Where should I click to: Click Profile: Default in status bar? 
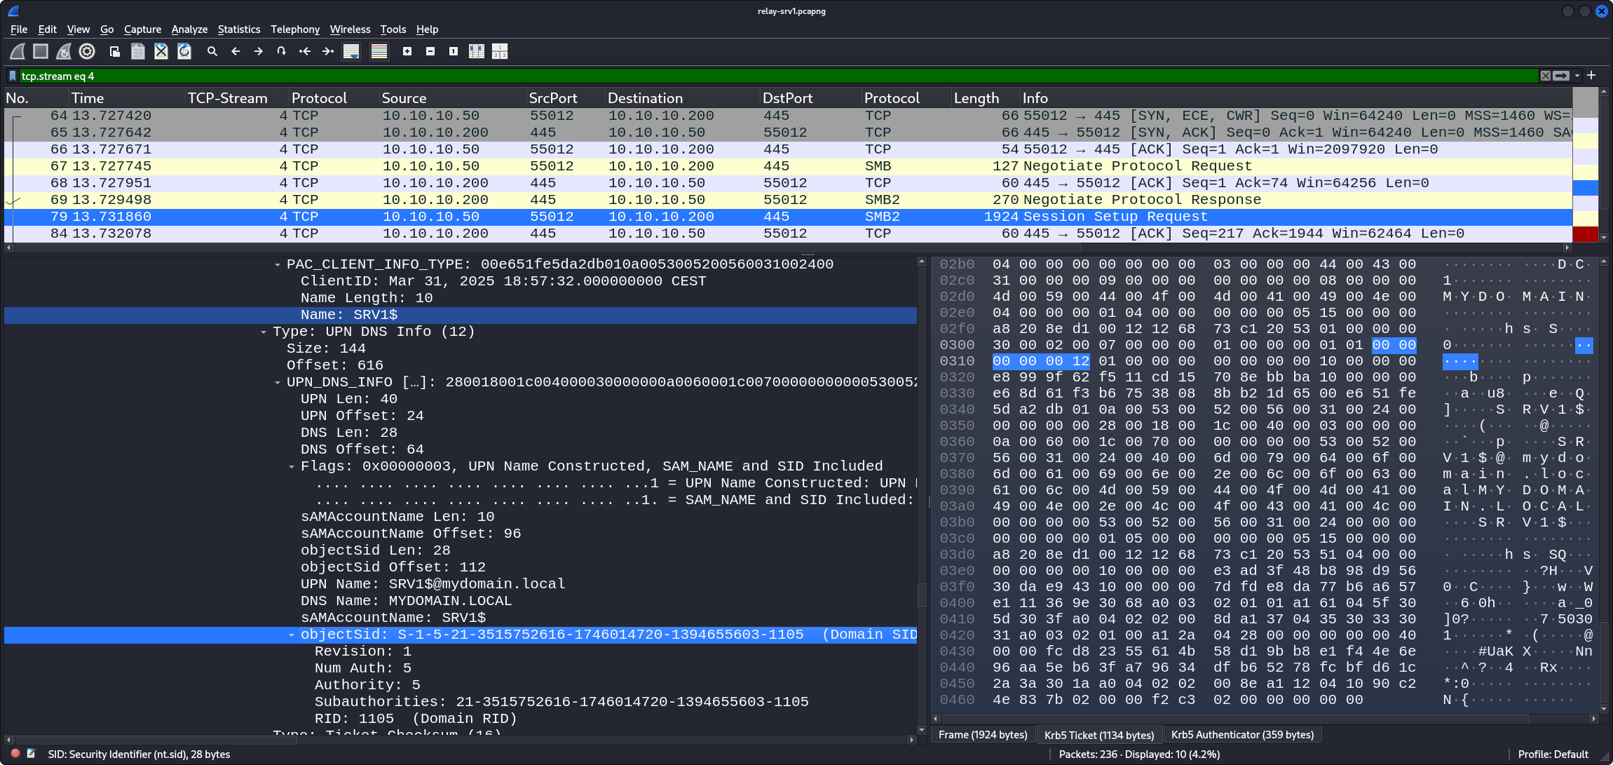[x=1553, y=754]
